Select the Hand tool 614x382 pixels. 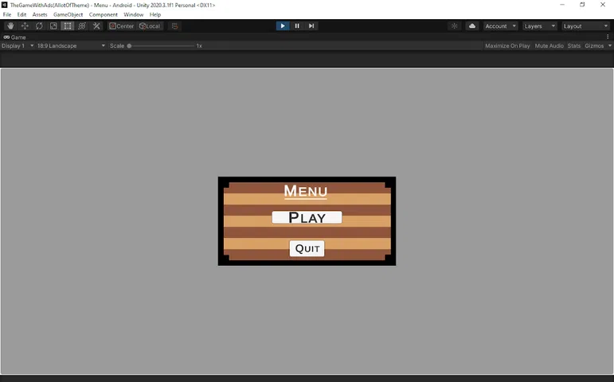coord(10,26)
